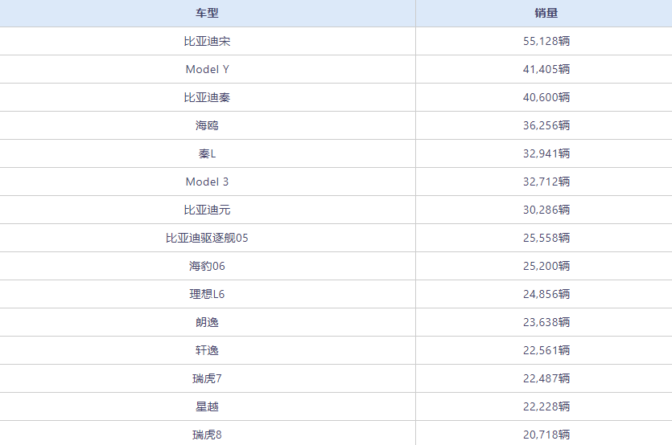Select the 22,561辆 sales value
This screenshot has width=672, height=445.
(x=546, y=350)
